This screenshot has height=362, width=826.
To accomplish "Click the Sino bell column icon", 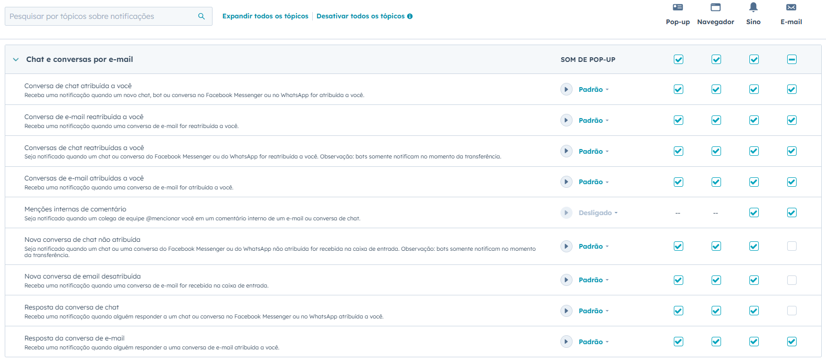I will (x=753, y=7).
